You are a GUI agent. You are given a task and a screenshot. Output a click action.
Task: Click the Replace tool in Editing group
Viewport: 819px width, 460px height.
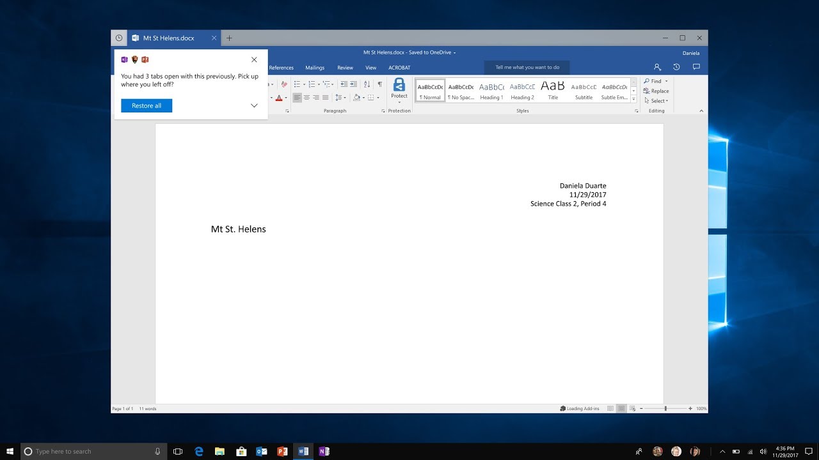point(656,91)
